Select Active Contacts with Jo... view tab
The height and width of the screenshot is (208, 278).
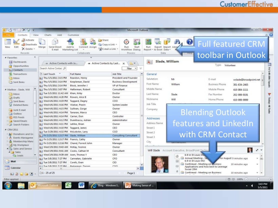(63, 63)
